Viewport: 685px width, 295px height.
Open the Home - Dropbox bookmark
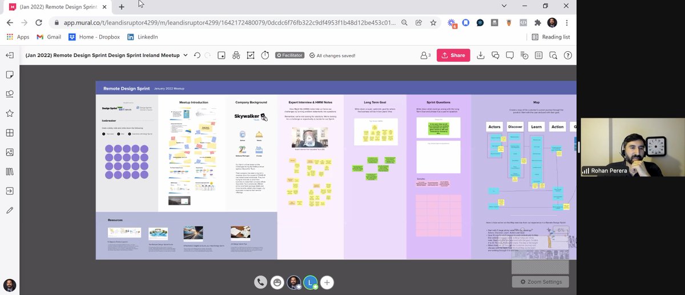(94, 37)
